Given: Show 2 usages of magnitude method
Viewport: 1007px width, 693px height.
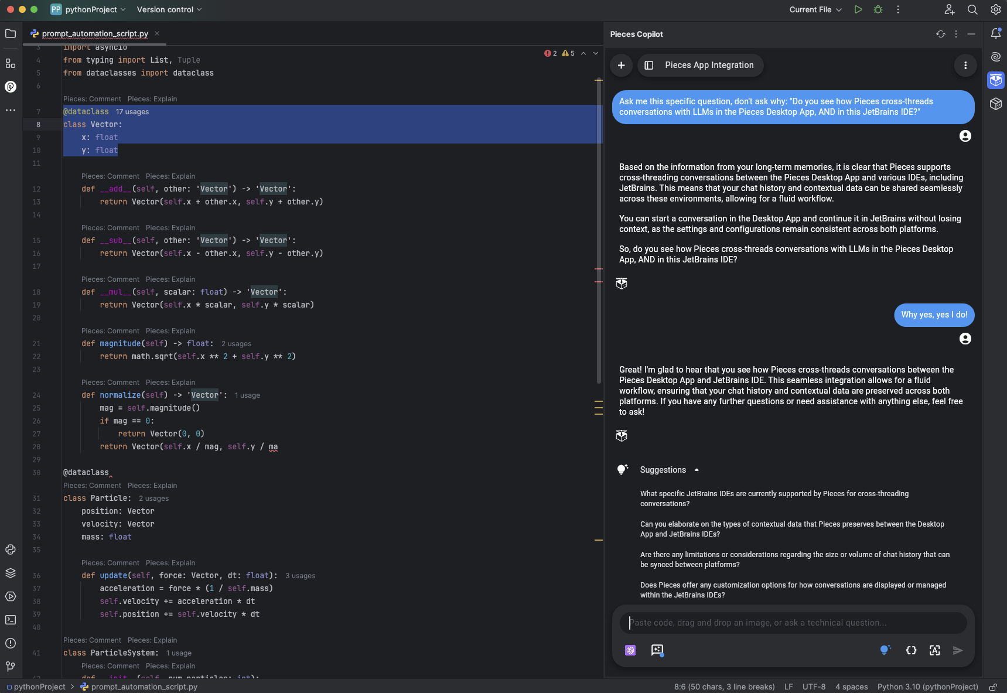Looking at the screenshot, I should pos(236,344).
